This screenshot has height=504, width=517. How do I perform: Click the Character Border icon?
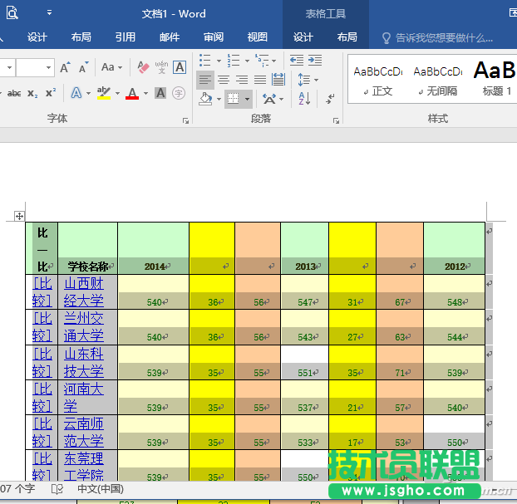180,67
